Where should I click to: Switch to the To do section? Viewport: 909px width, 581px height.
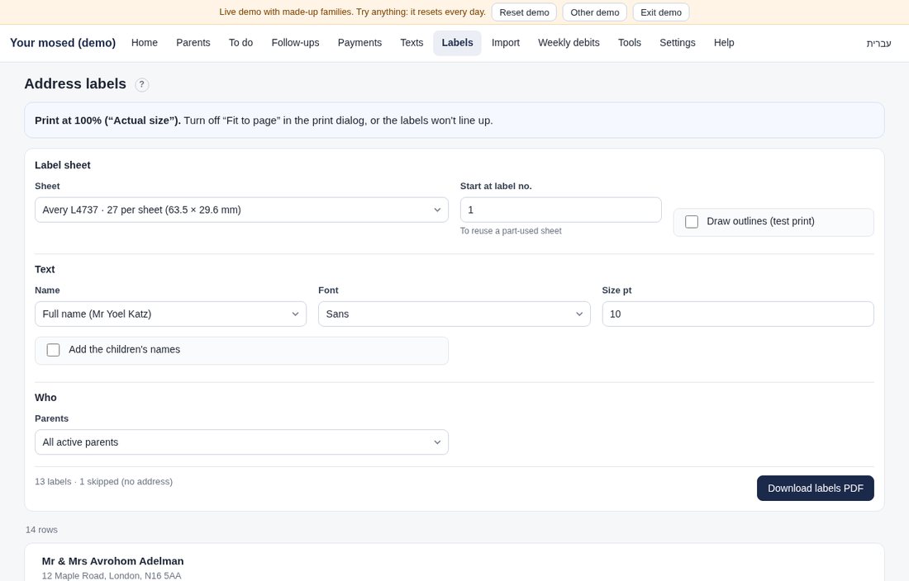(x=240, y=43)
